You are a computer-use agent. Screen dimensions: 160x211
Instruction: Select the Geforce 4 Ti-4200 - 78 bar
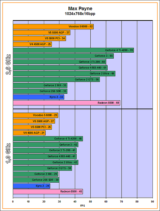point(73,50)
